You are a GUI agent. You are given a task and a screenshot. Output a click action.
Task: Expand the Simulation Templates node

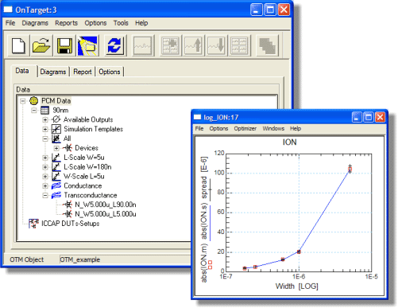(x=45, y=129)
